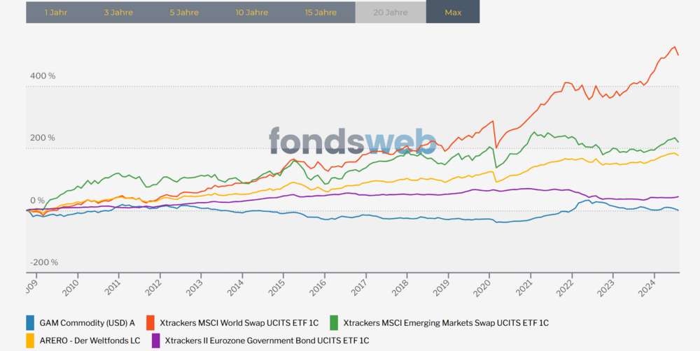This screenshot has height=351, width=700.
Task: Toggle the GAM Commodity (USD) A series
Action: click(x=87, y=323)
